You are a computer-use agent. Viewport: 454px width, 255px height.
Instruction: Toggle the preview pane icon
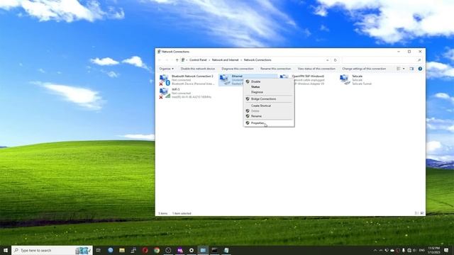(411, 69)
